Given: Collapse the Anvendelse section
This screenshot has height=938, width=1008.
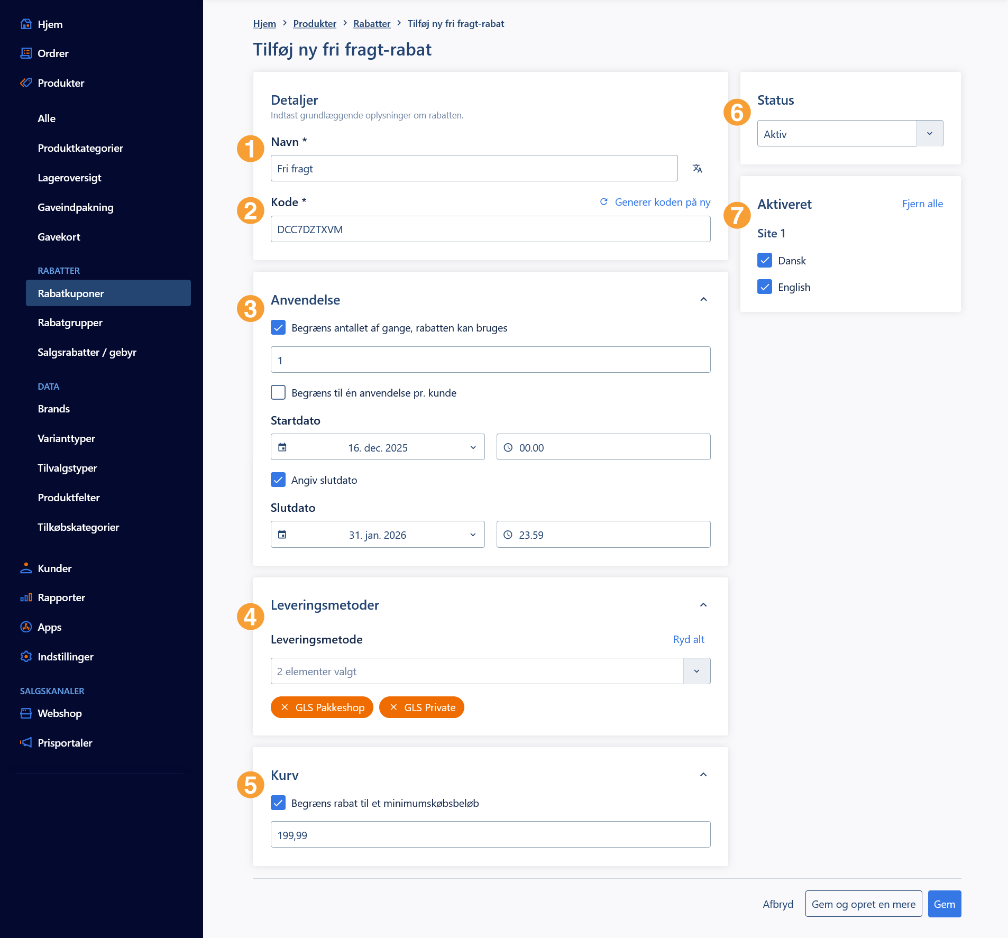Looking at the screenshot, I should (x=703, y=299).
